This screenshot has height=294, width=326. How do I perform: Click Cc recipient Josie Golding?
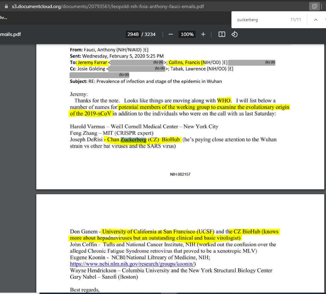click(x=91, y=69)
